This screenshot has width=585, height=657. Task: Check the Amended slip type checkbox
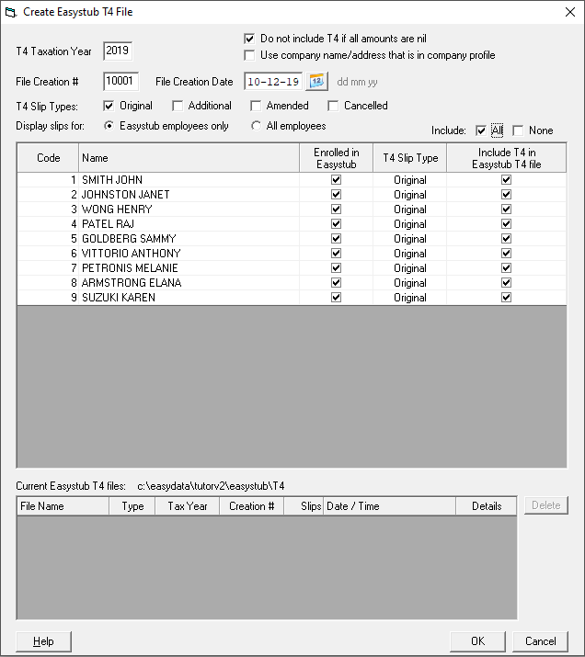click(x=256, y=106)
